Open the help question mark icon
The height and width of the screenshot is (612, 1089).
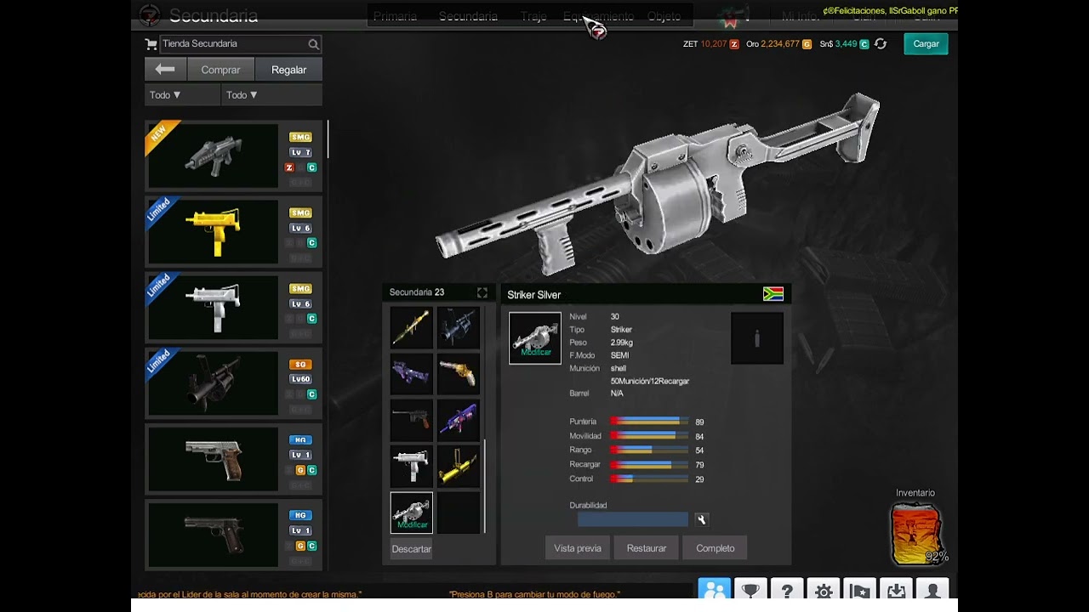[x=787, y=589]
